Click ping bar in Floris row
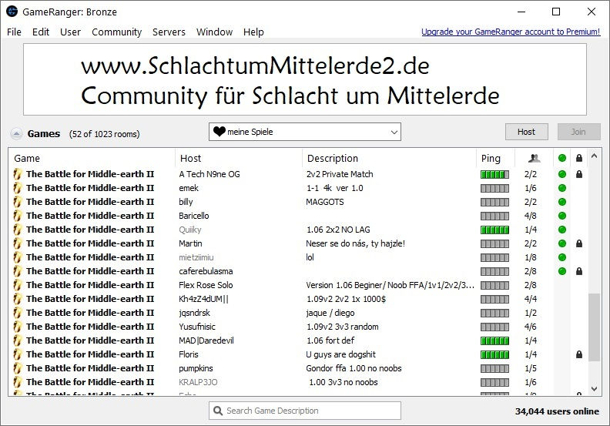 pos(494,355)
